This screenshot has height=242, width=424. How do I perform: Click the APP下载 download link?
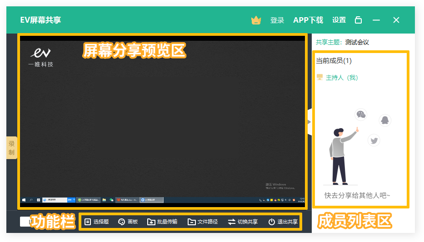click(x=308, y=20)
